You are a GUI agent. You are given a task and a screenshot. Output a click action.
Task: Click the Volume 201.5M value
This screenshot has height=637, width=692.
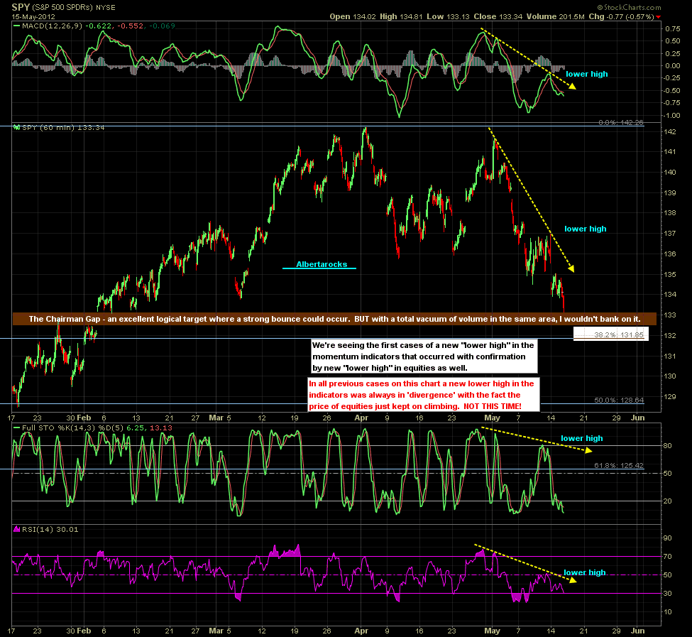555,17
